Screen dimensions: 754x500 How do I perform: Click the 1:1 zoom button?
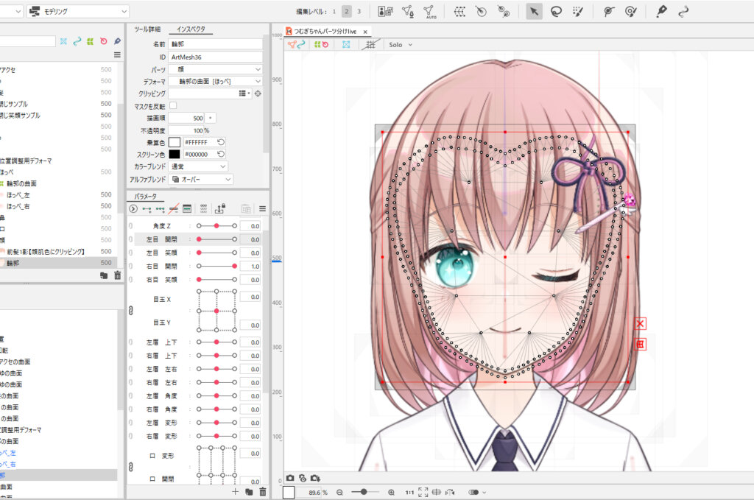coord(411,492)
